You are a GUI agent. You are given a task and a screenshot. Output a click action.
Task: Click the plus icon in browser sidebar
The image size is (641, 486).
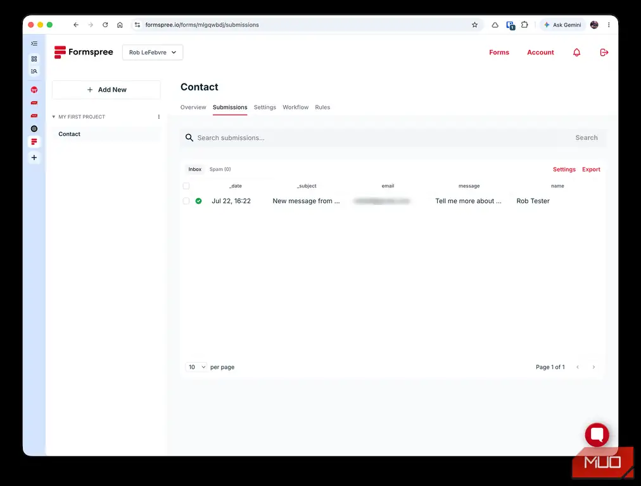34,158
